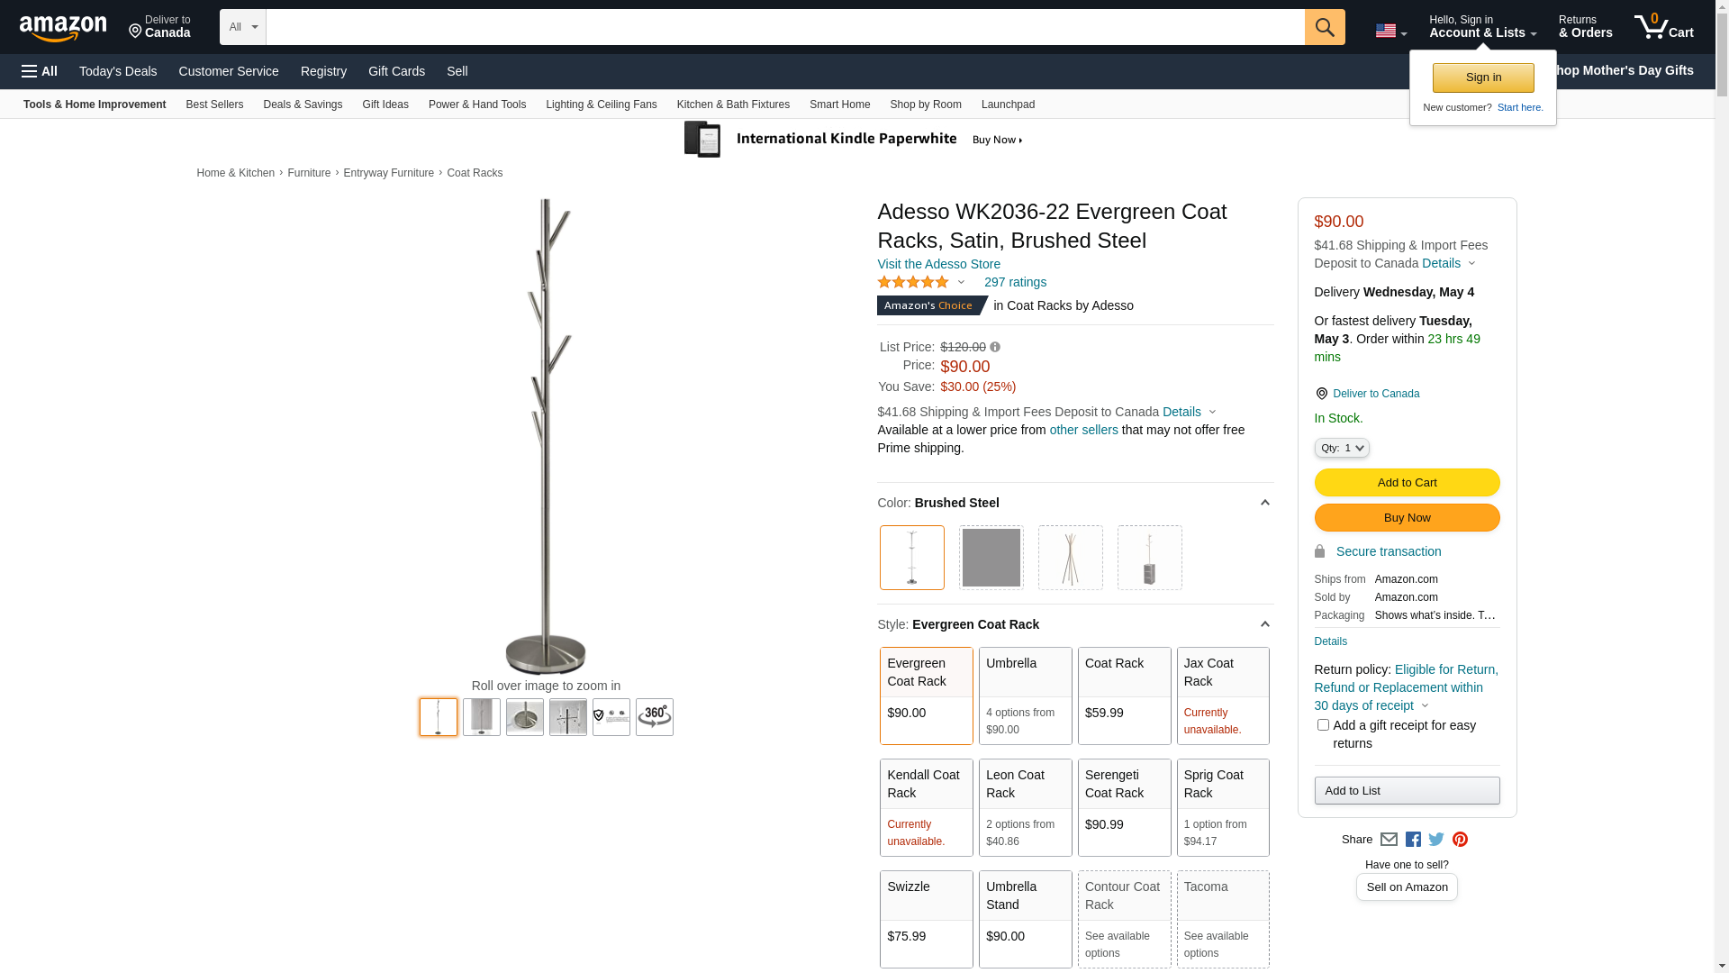Open the All hamburger menu
This screenshot has height=973, width=1729.
(40, 71)
